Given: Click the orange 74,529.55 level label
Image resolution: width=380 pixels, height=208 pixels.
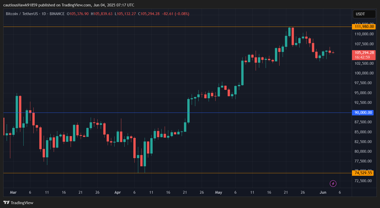Looking at the screenshot, I should click(363, 173).
